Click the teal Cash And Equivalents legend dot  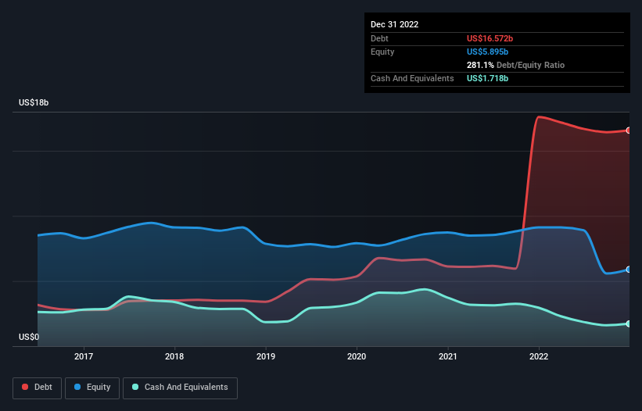(x=135, y=387)
